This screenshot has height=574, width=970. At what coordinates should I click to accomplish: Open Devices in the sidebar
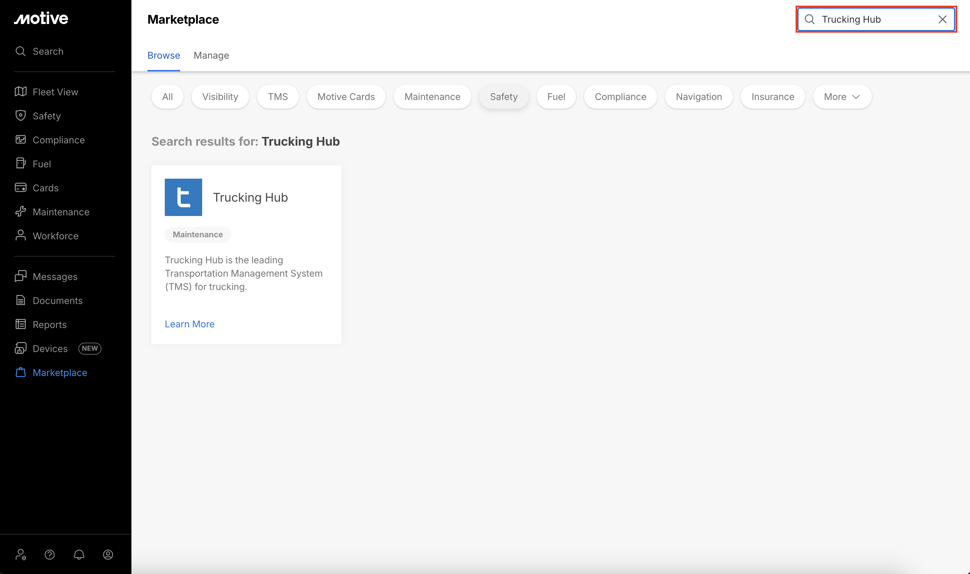tap(50, 349)
